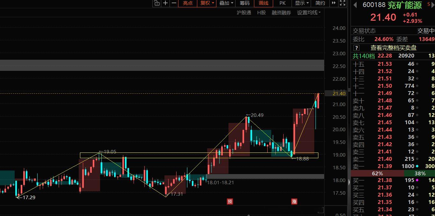Image resolution: width=435 pixels, height=216 pixels.
Task: Toggle 画线 drawing mode
Action: (264, 3)
